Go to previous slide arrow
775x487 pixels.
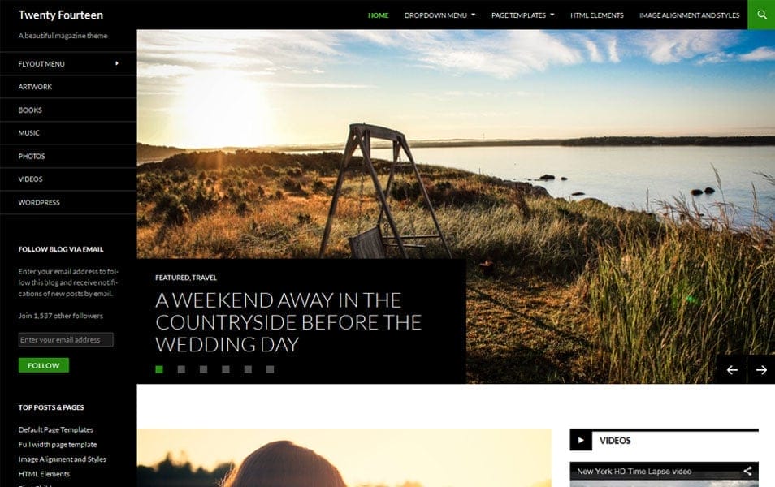(x=732, y=369)
